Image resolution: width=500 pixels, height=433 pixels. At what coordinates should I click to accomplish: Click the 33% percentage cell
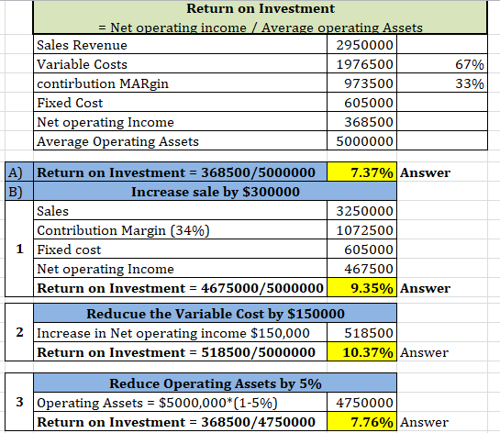(x=442, y=83)
